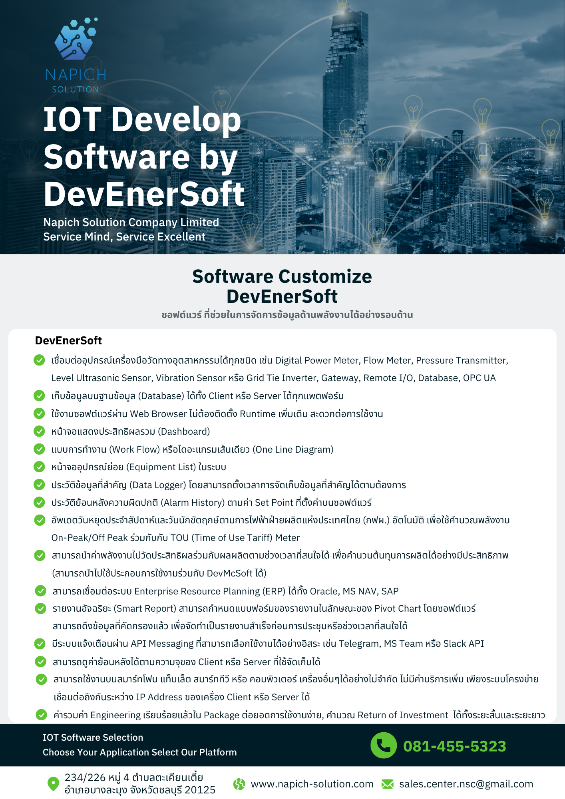Click the bold DevEnerSoft feature list title
The width and height of the screenshot is (565, 799).
[x=68, y=340]
